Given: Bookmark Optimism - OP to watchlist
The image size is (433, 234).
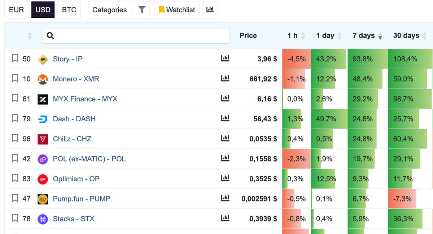Looking at the screenshot, I should (x=15, y=178).
